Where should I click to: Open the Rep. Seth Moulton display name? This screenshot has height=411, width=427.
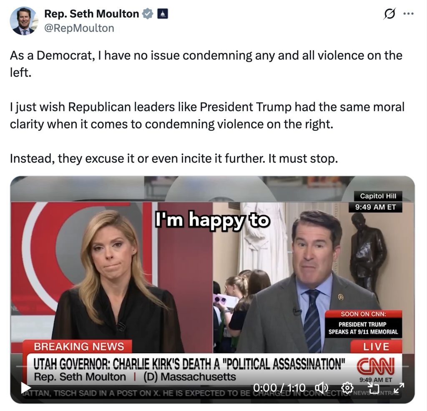(x=91, y=14)
